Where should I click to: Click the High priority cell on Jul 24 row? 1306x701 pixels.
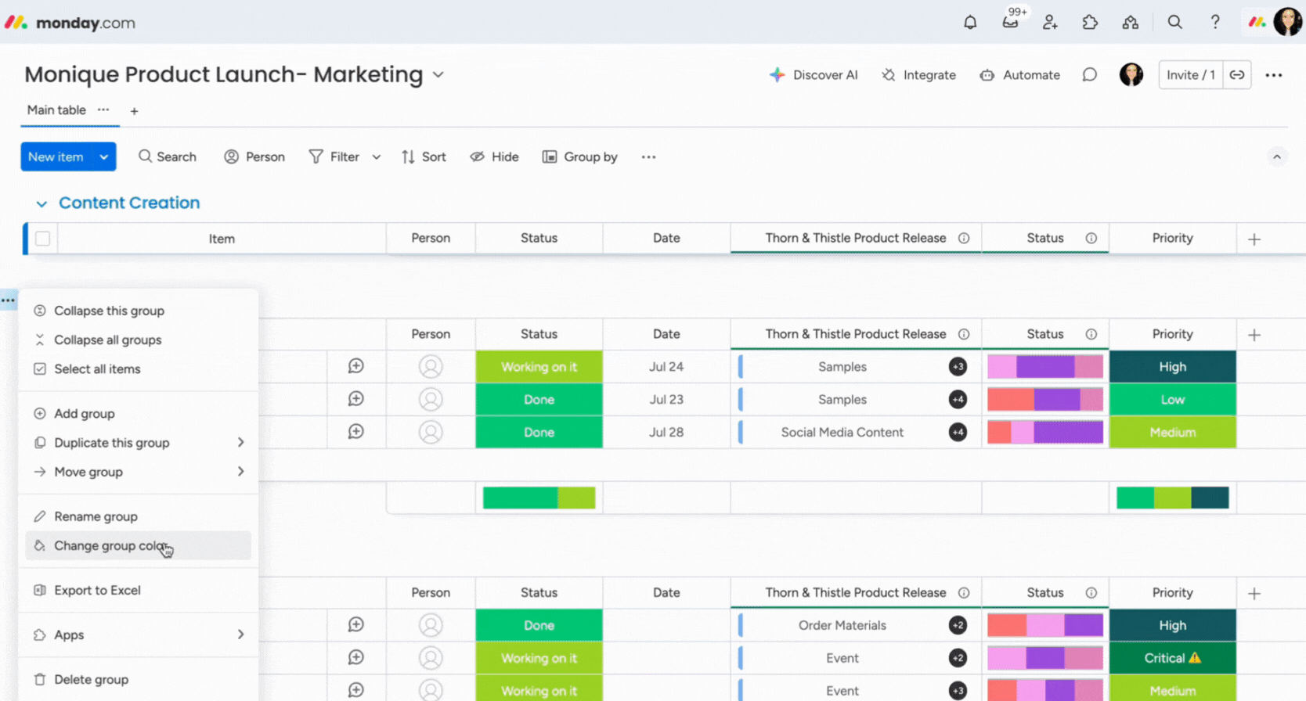1172,367
